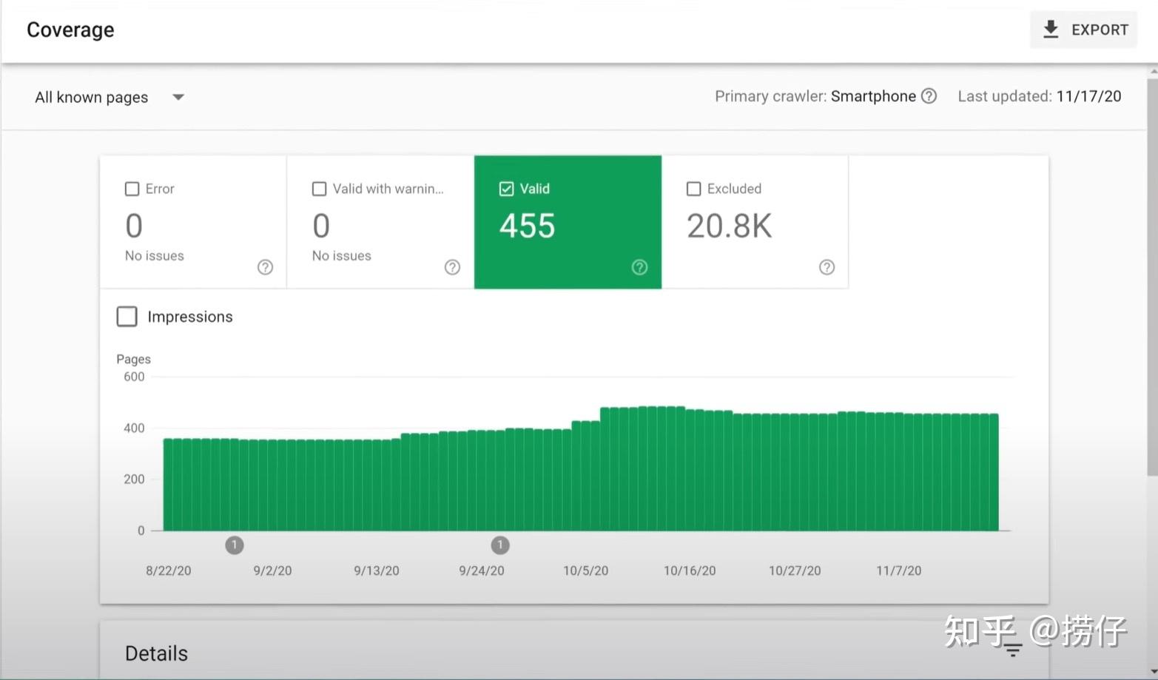Select the Excluded card showing 20.8K
Image resolution: width=1158 pixels, height=680 pixels.
pos(755,222)
